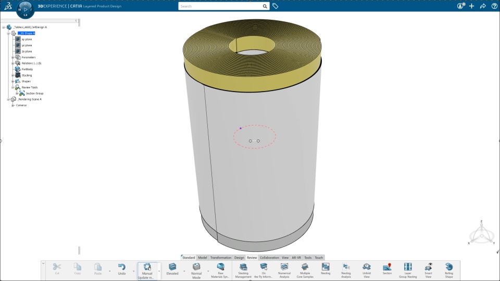Screen dimensions: 500x281
Task: Click the Dassault 3DS logo
Action: click(8, 6)
